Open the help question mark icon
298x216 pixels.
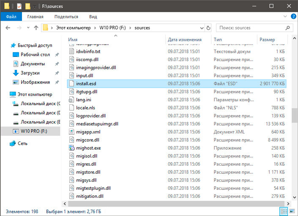[293, 17]
